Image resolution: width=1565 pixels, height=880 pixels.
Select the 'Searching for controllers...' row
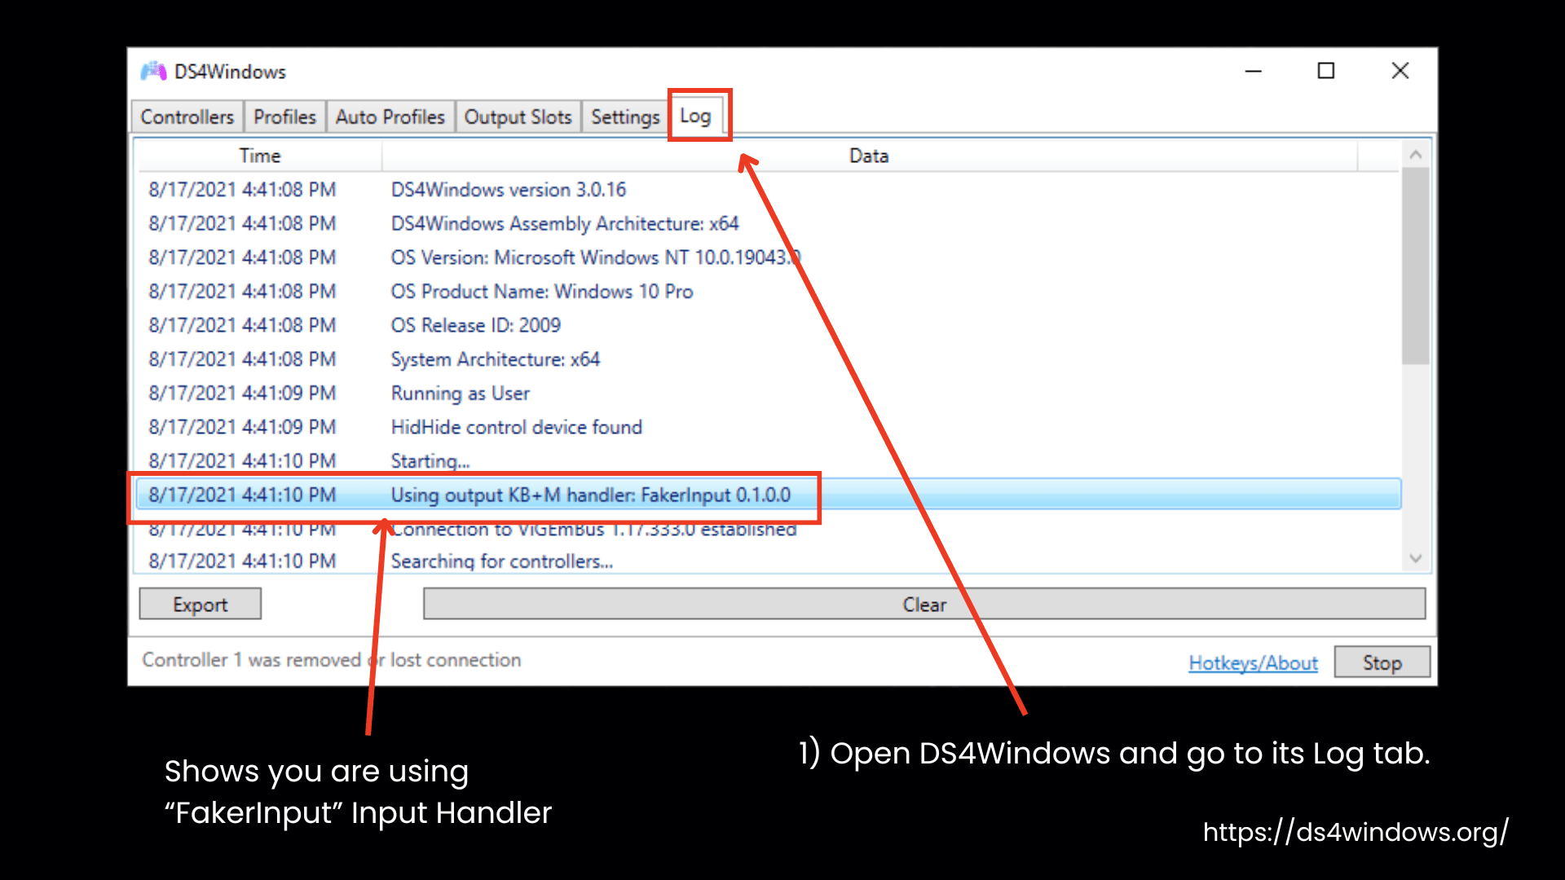(x=769, y=561)
